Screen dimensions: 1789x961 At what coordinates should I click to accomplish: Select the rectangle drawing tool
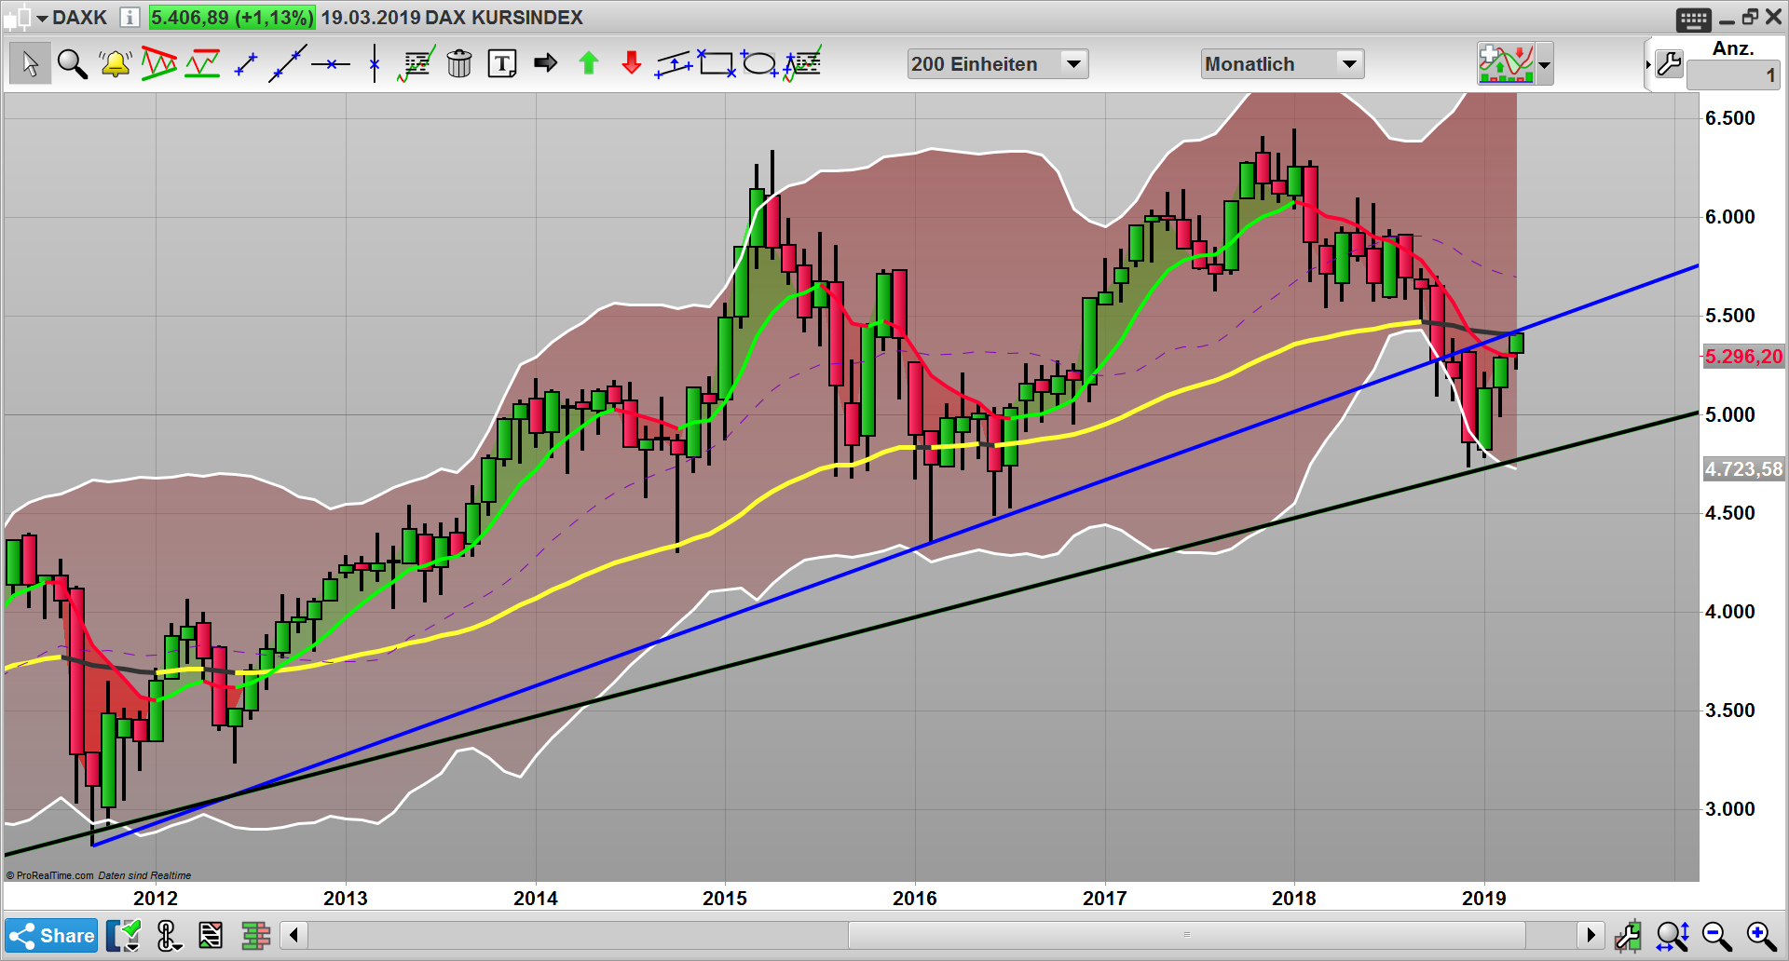(717, 63)
